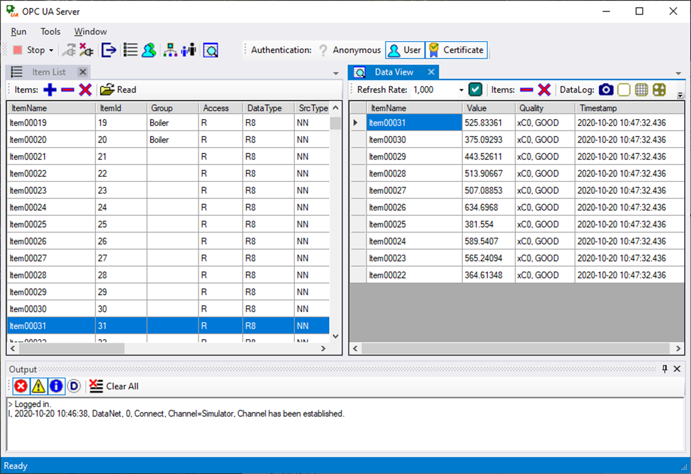Close the Item List tab

83,72
